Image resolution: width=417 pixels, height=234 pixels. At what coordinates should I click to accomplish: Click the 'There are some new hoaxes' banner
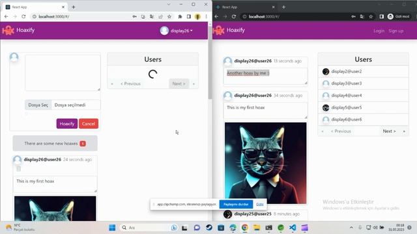coord(55,143)
